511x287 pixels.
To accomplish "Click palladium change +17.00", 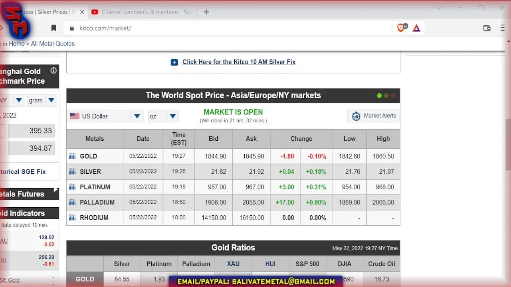I will point(285,202).
